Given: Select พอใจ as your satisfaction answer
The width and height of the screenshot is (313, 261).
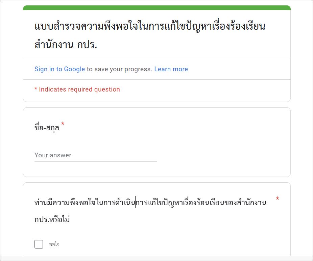Looking at the screenshot, I should (x=39, y=243).
